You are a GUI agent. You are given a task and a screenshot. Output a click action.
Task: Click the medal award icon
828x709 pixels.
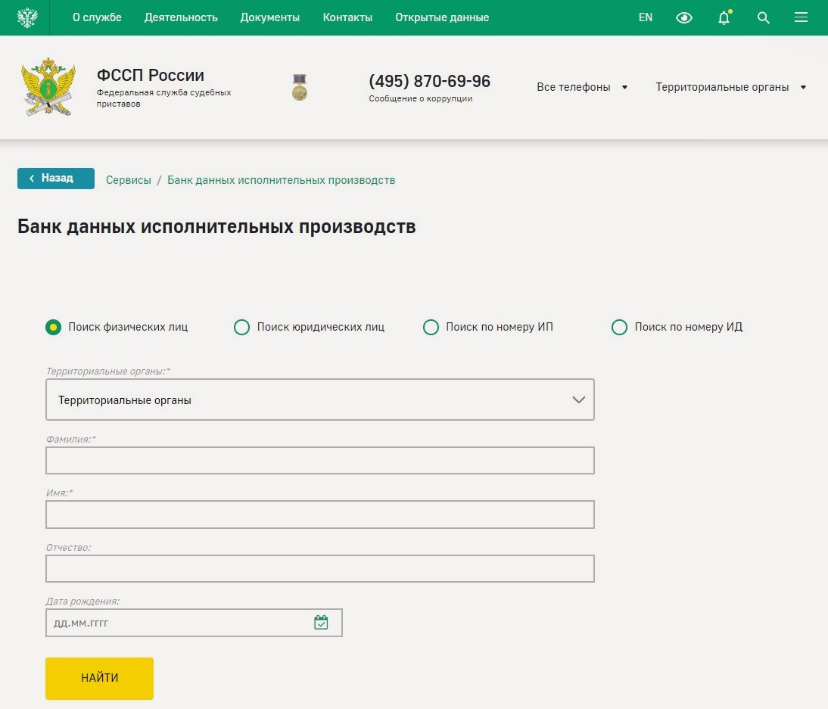click(x=300, y=87)
